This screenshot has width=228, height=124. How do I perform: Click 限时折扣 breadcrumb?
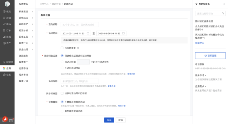(x=56, y=4)
